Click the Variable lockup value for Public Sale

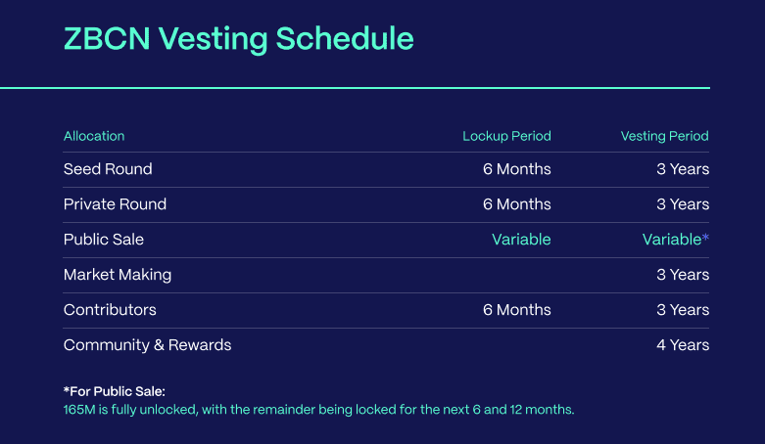[521, 240]
